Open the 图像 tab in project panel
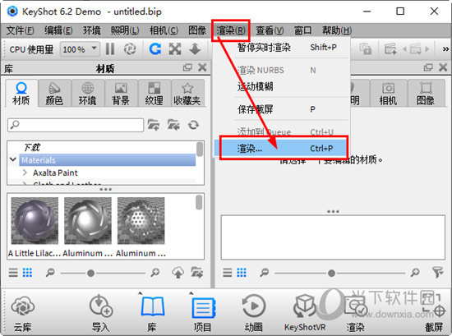The image size is (452, 336). [x=426, y=94]
